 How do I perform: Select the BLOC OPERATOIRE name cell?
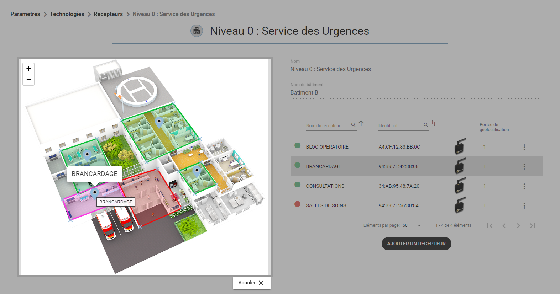(327, 147)
